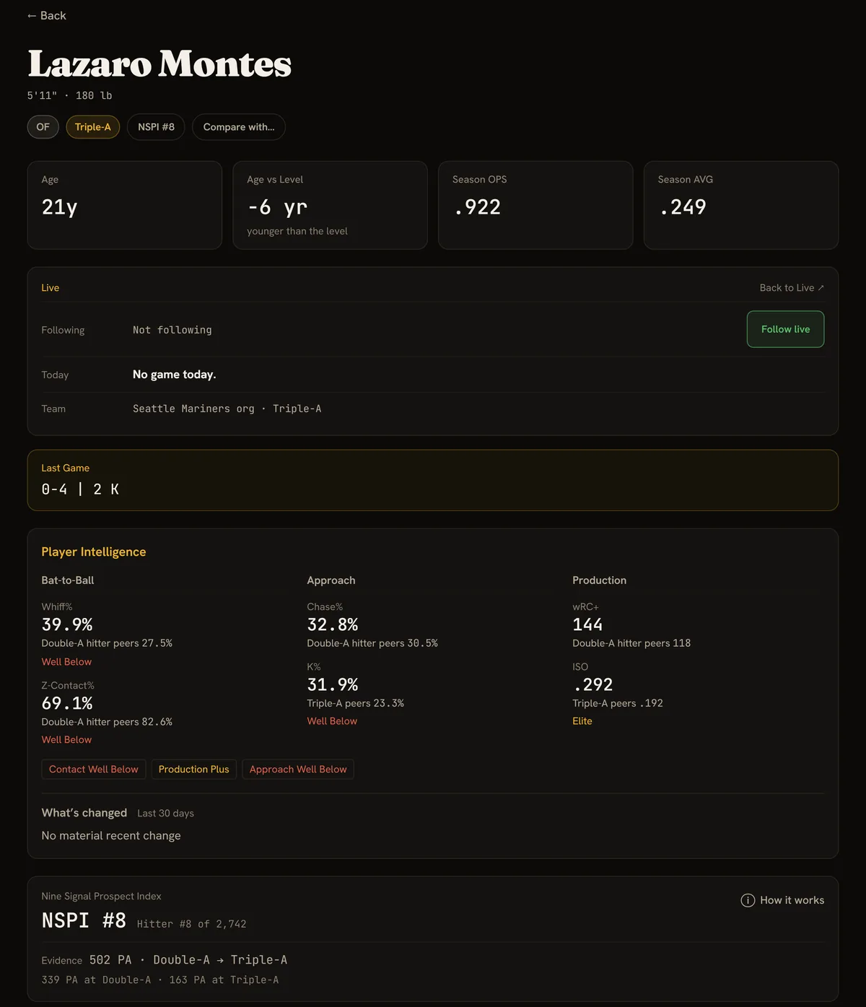Click the ISO value .292
This screenshot has height=1007, width=866.
point(592,684)
